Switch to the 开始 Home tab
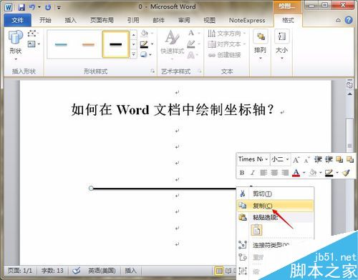Viewport: 358px width, 280px height. click(45, 20)
